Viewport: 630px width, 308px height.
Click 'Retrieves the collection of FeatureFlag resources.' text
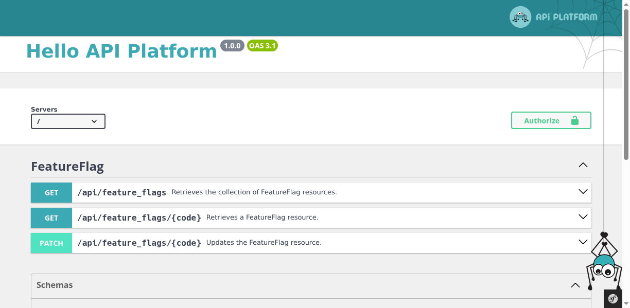(x=254, y=192)
